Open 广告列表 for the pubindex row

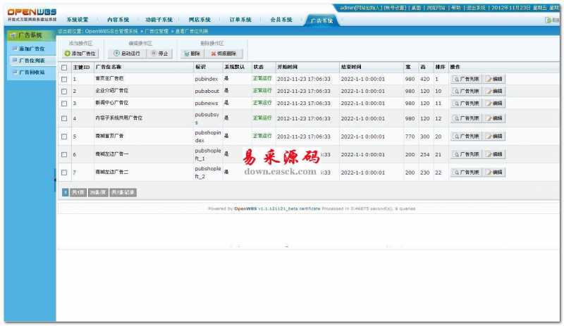point(466,79)
